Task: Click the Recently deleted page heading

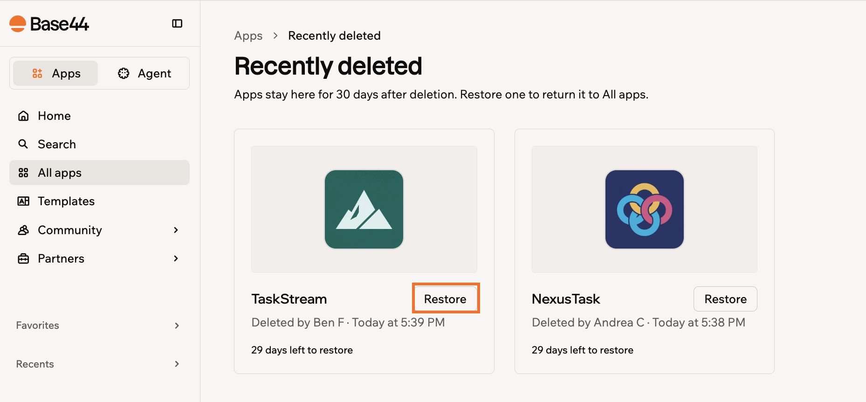Action: [328, 66]
